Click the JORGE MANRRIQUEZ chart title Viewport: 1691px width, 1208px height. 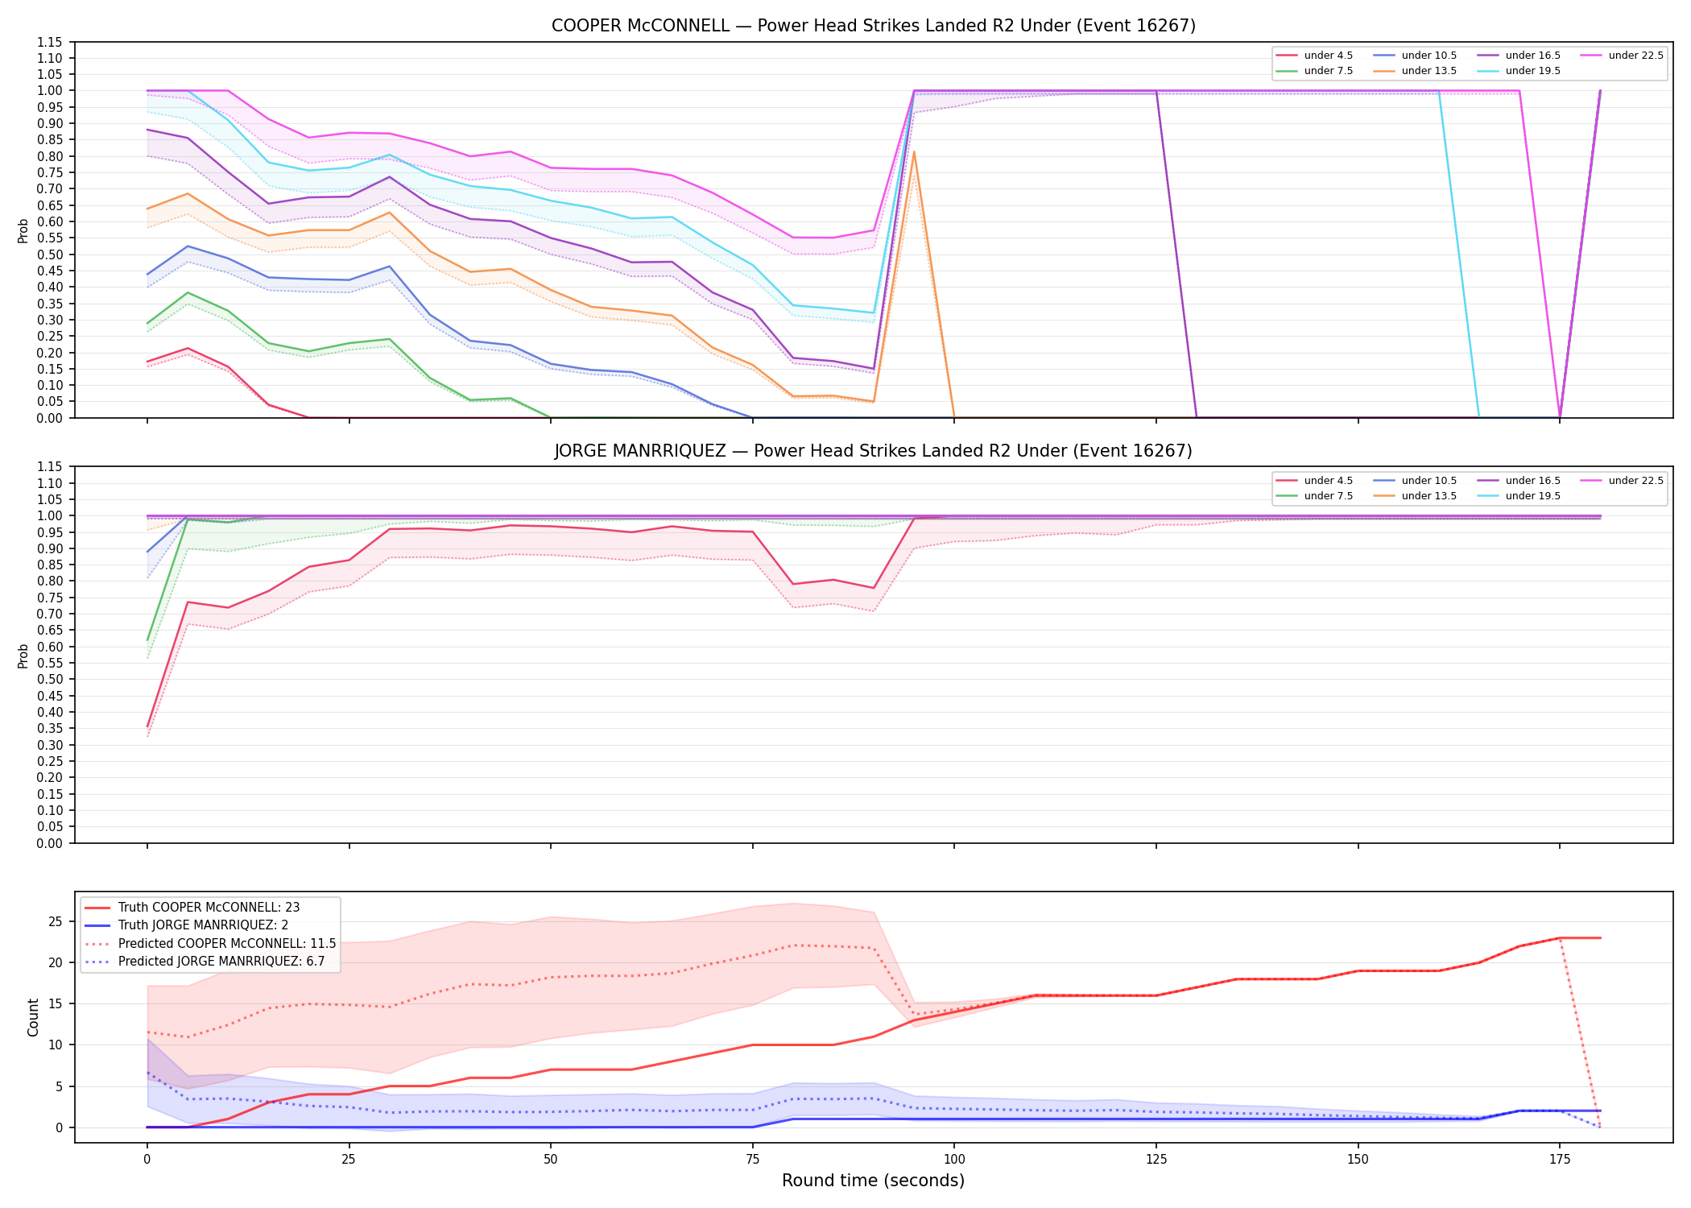(873, 451)
